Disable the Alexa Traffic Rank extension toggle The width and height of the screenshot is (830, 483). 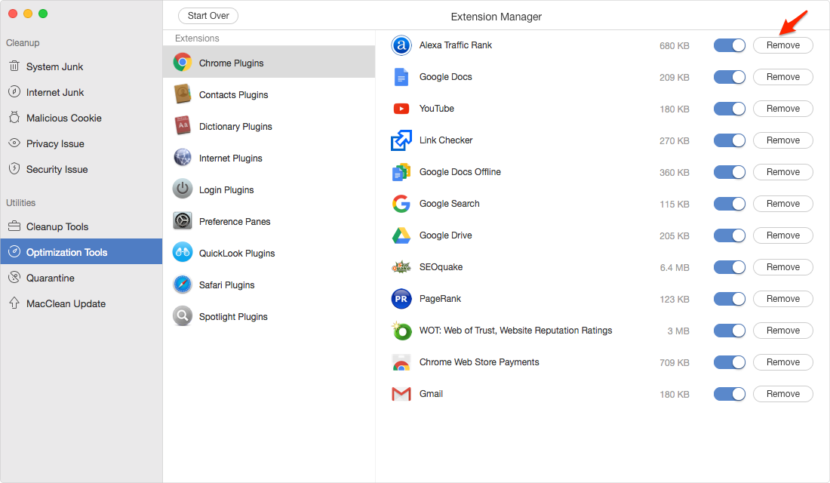tap(729, 45)
